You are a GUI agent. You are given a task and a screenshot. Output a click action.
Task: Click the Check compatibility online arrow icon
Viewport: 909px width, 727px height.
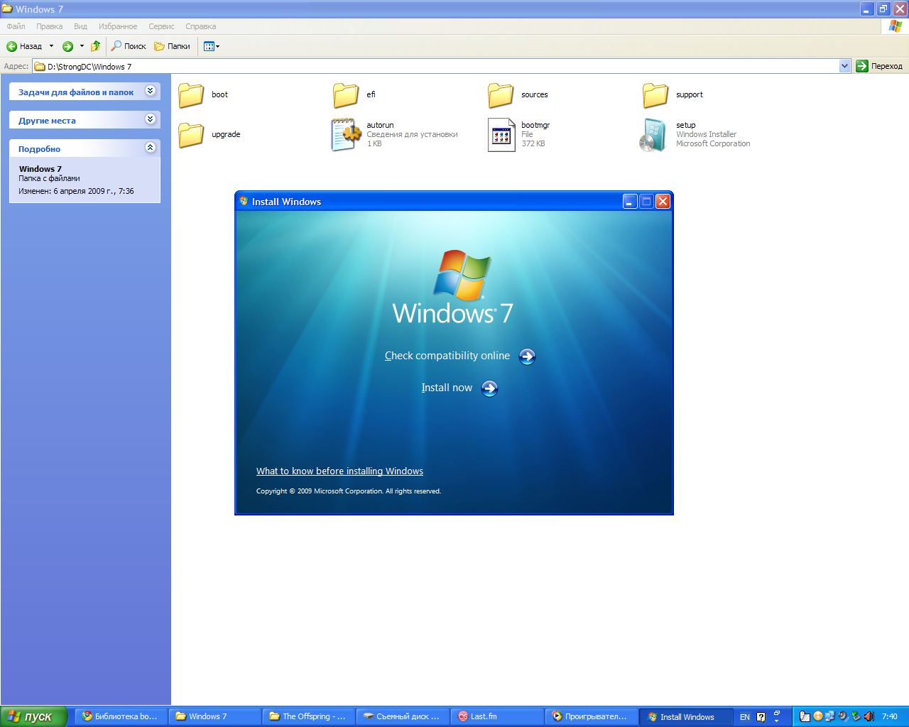pyautogui.click(x=527, y=356)
